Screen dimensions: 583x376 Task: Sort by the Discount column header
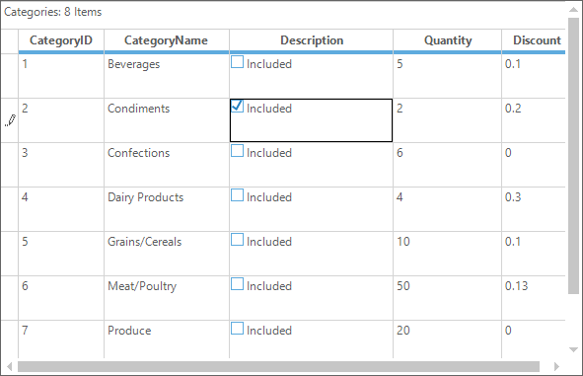coord(534,40)
